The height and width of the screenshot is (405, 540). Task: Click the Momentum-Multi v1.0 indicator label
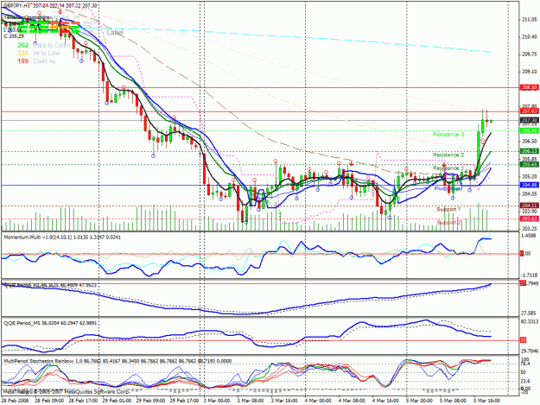tap(62, 237)
